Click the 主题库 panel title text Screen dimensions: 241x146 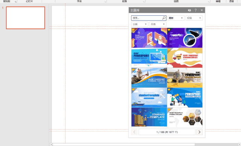pos(135,10)
